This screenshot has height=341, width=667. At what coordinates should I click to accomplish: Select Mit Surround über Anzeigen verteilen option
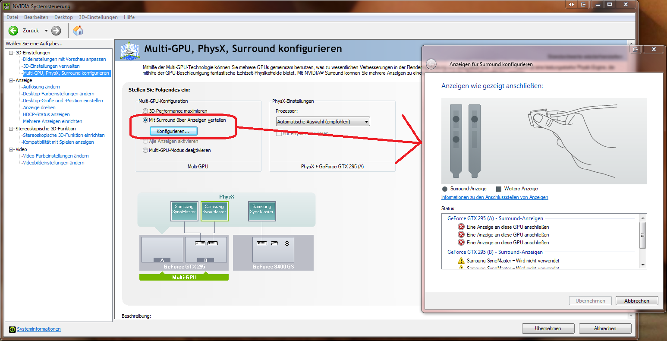tap(145, 120)
